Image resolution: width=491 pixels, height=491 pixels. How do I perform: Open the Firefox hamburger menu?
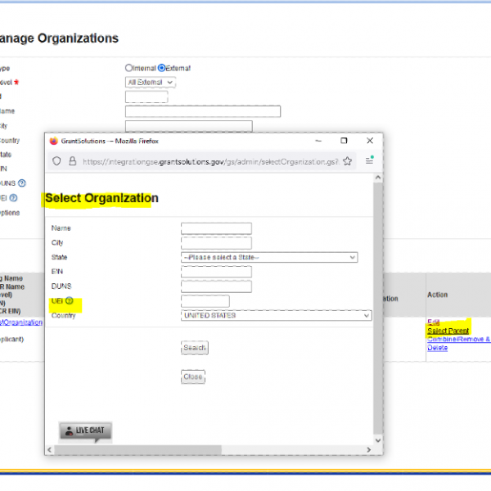[x=369, y=161]
